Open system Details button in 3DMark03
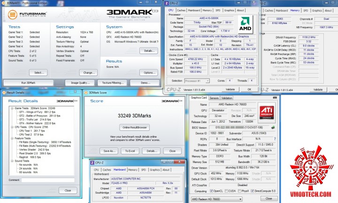This screenshot has height=203, width=338. tap(149, 51)
